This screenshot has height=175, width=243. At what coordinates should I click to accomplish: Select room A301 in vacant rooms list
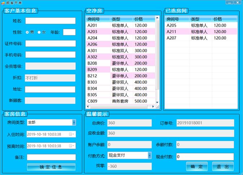click(97, 51)
